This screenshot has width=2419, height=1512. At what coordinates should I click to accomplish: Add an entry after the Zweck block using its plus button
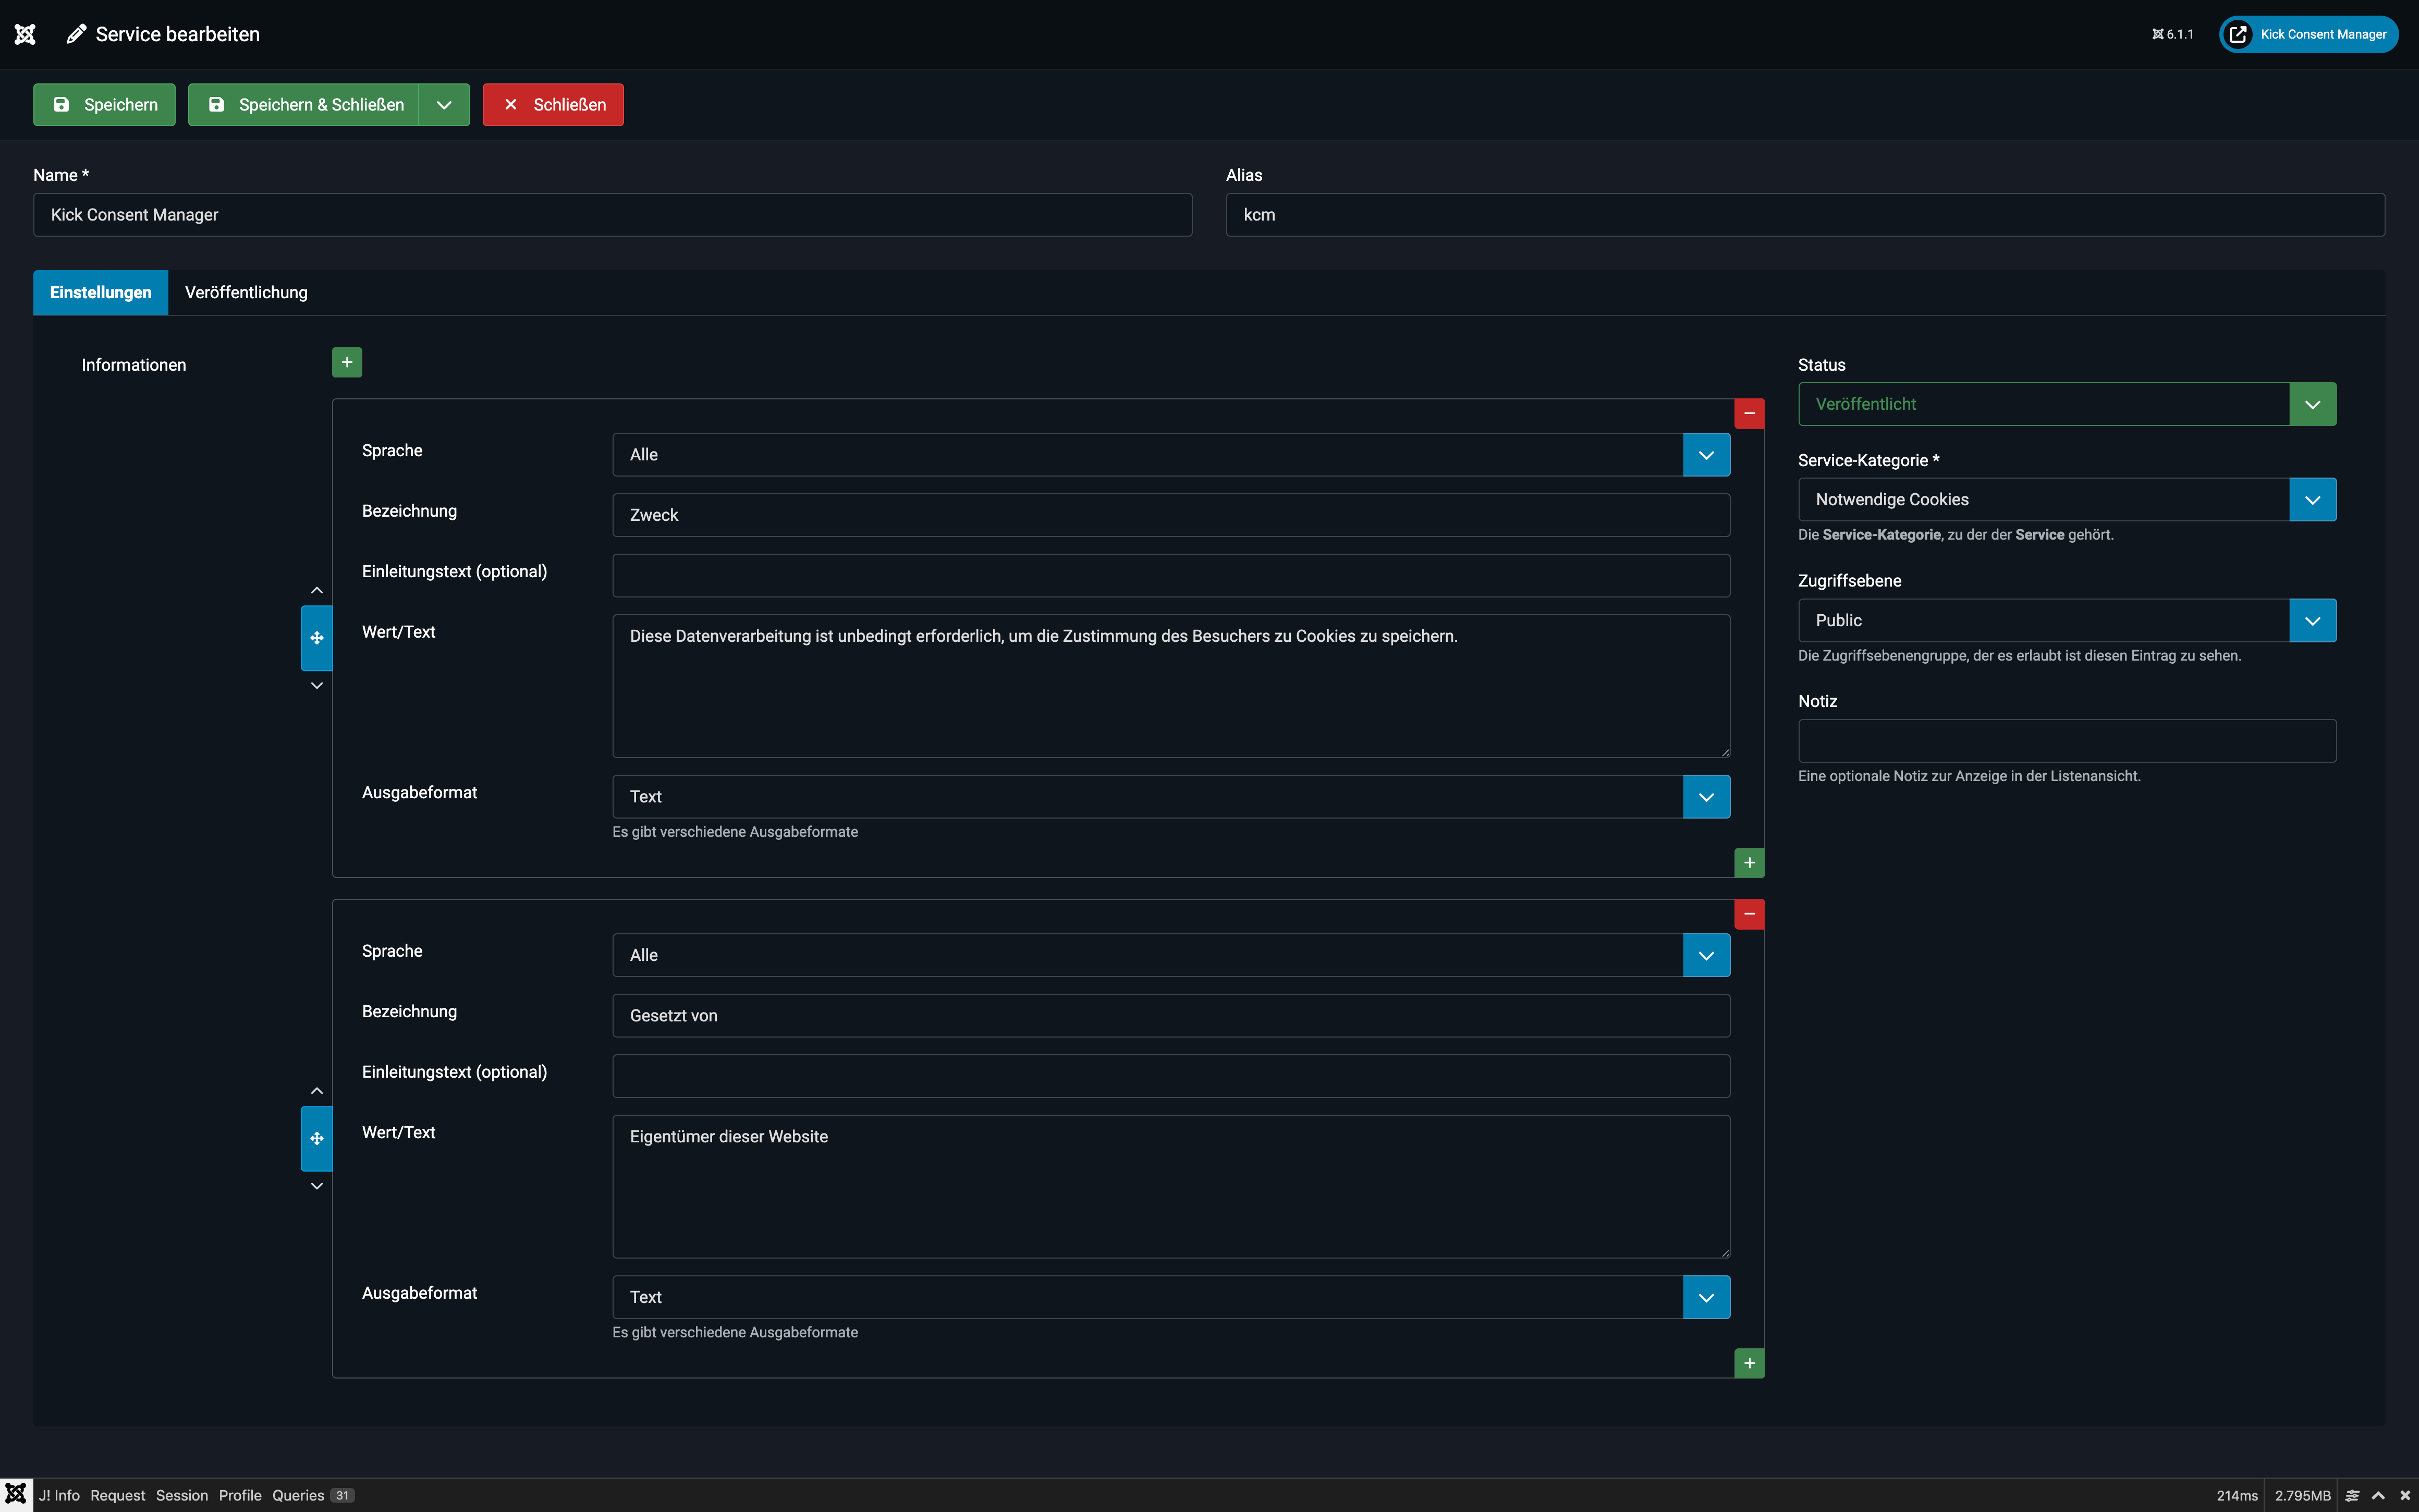point(1749,863)
